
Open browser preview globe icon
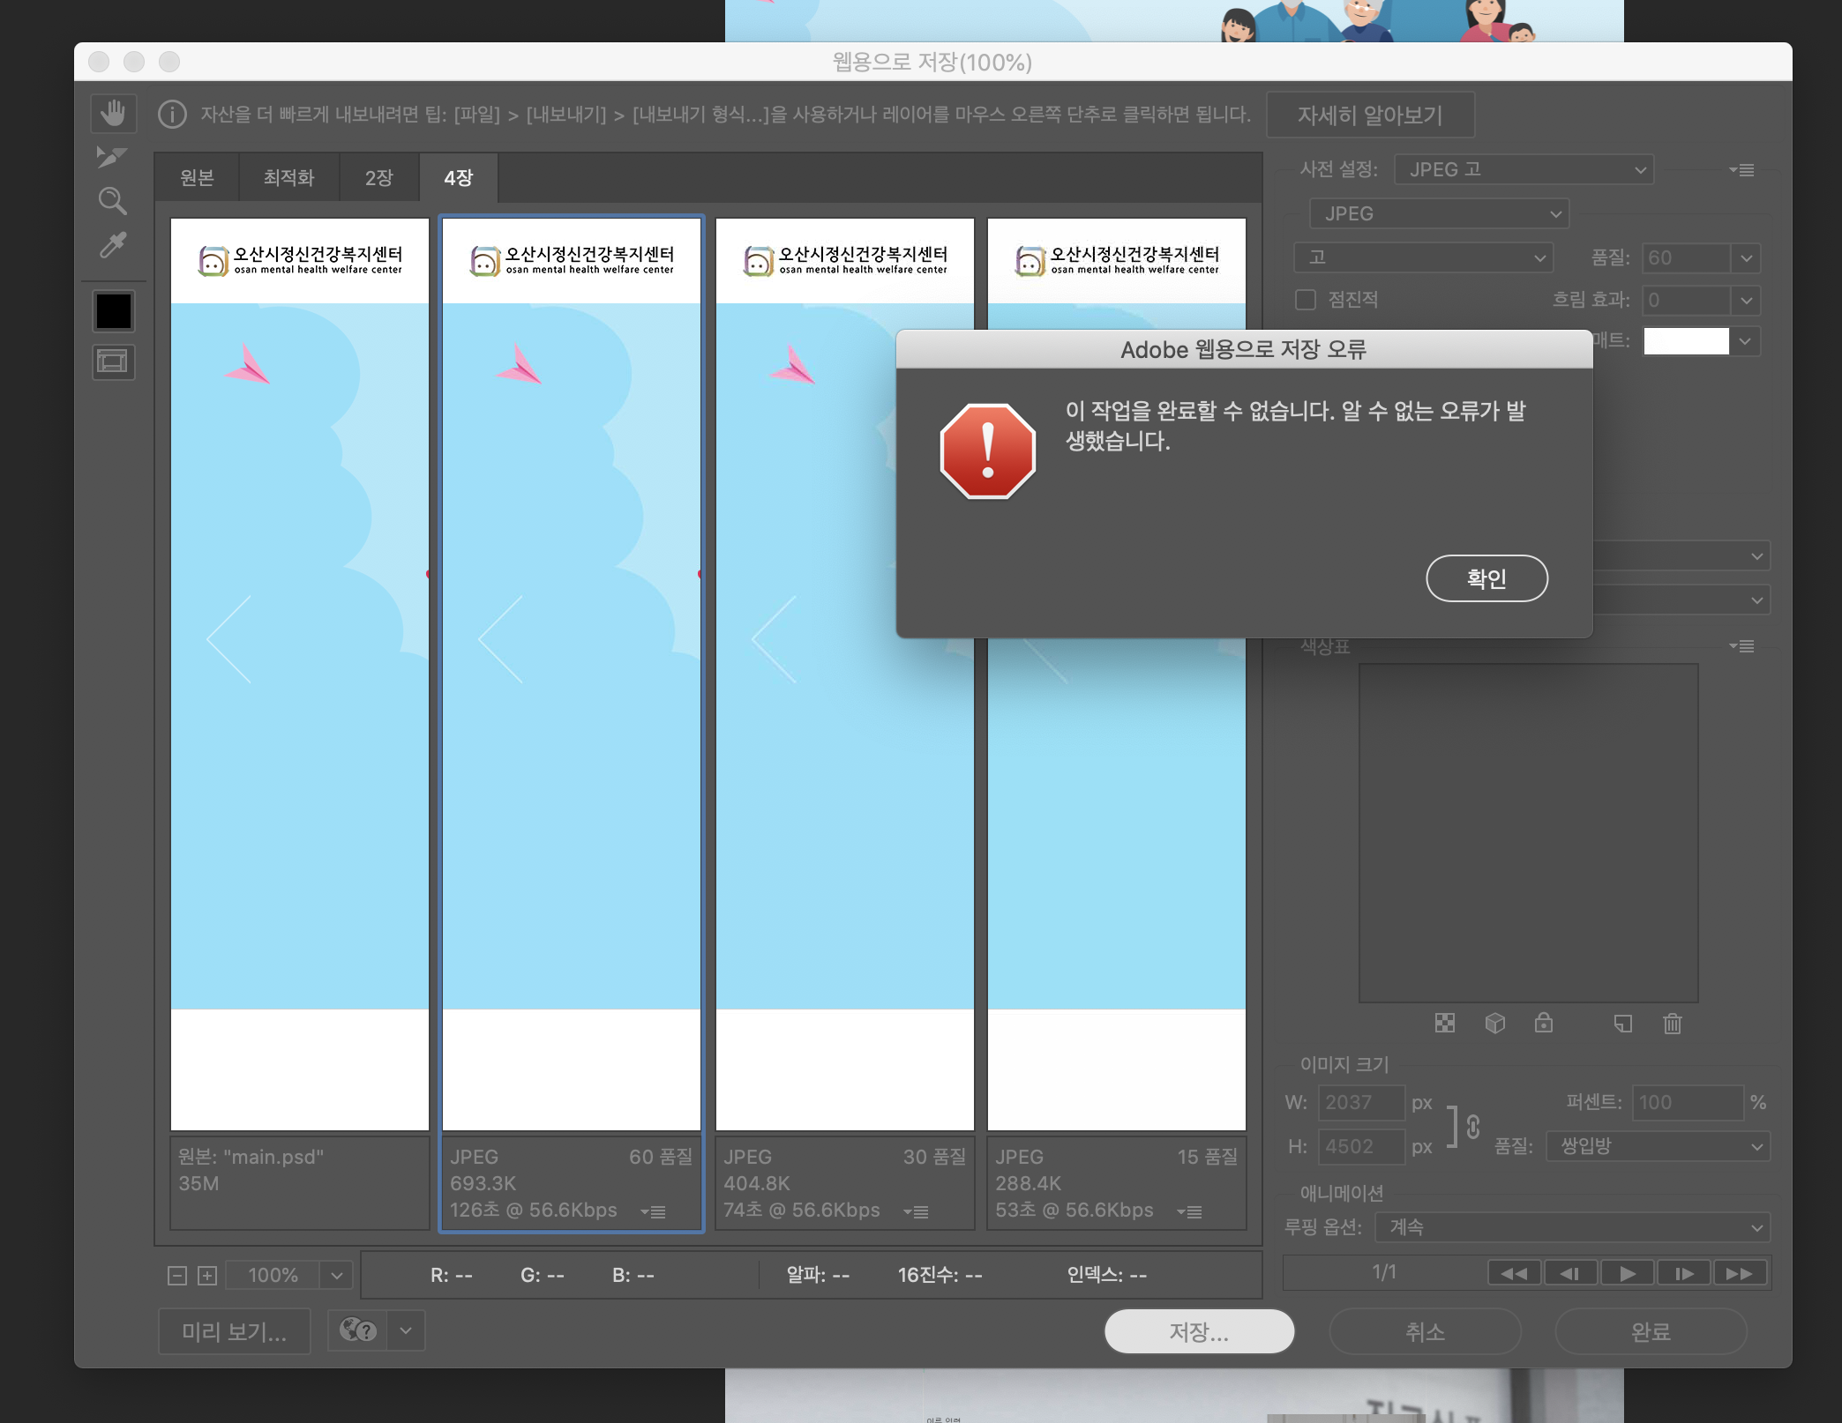(358, 1330)
